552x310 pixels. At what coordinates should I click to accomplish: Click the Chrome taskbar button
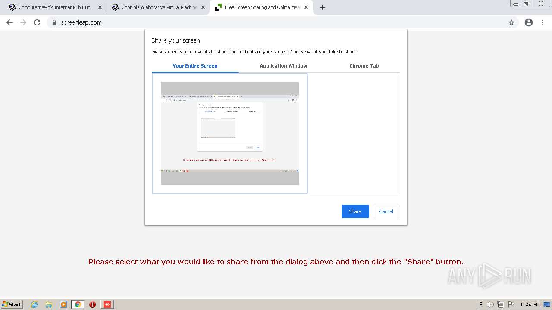78,304
